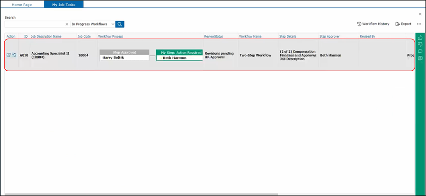426x196 pixels.
Task: Open Workflow History
Action: point(373,24)
